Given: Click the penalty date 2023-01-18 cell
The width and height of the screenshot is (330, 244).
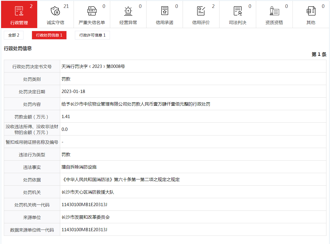Looking at the screenshot, I should click(73, 91).
